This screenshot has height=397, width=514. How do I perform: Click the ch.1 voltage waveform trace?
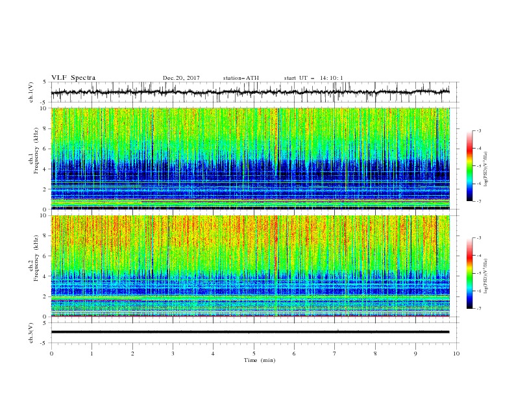[x=250, y=92]
